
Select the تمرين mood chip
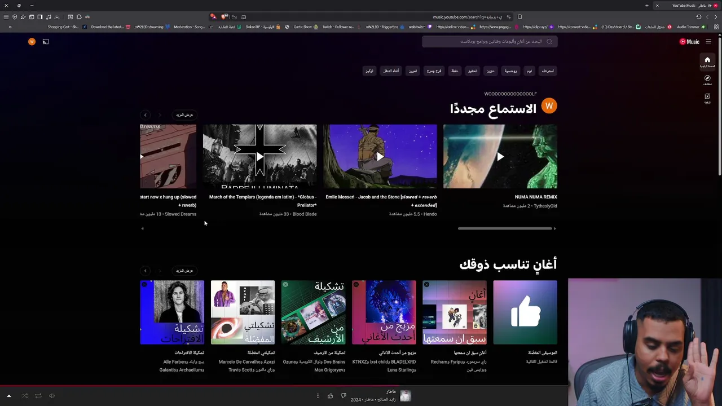coord(413,71)
